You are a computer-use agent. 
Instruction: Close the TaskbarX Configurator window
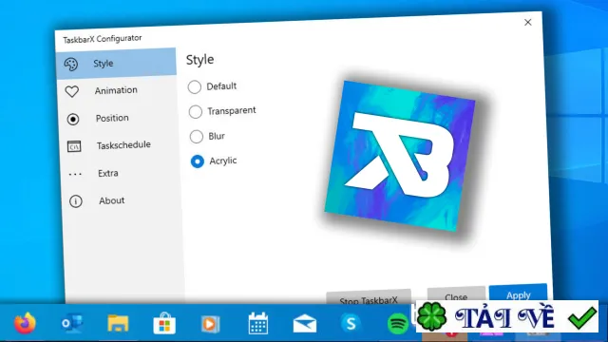528,23
